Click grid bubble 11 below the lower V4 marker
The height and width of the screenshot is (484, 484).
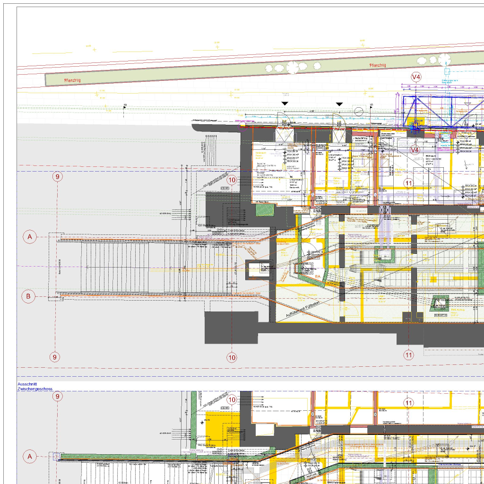[409, 183]
